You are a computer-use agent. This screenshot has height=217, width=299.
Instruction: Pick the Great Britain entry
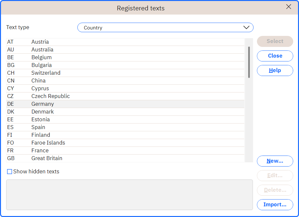point(126,158)
